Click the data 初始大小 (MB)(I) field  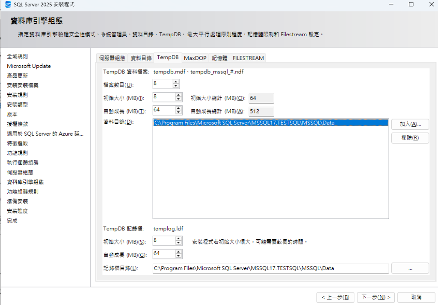164,97
